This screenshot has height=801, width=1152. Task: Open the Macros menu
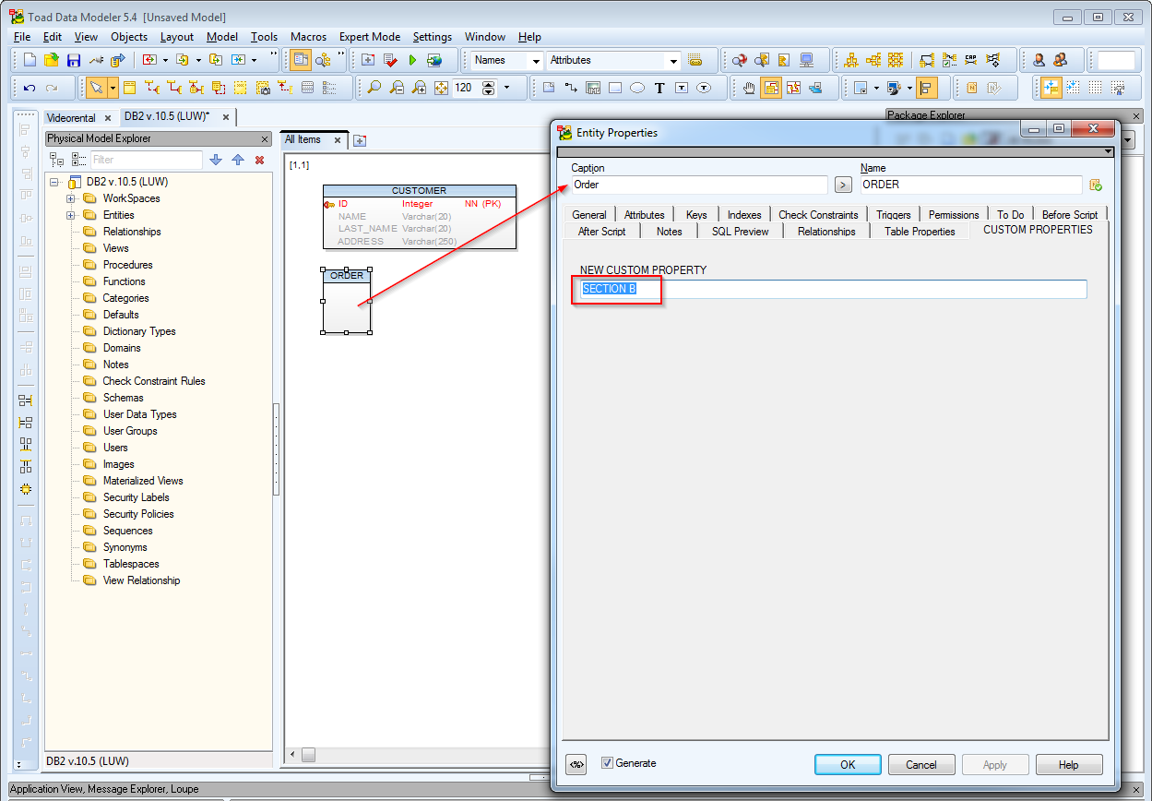(x=308, y=37)
